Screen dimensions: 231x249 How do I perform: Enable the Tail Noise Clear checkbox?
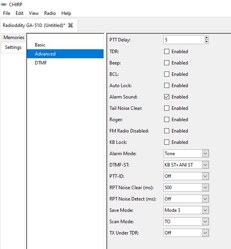tap(167, 108)
